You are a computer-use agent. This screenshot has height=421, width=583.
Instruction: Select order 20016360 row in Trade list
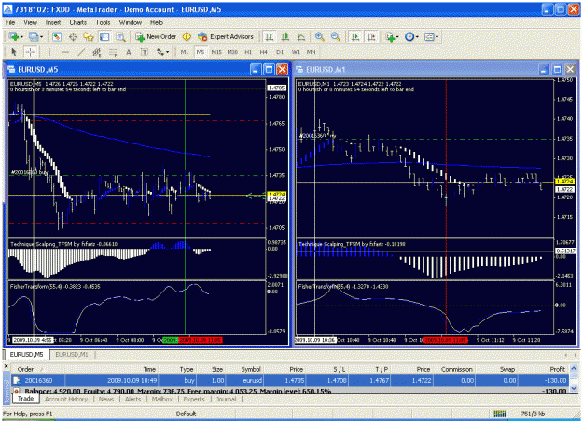(x=290, y=381)
